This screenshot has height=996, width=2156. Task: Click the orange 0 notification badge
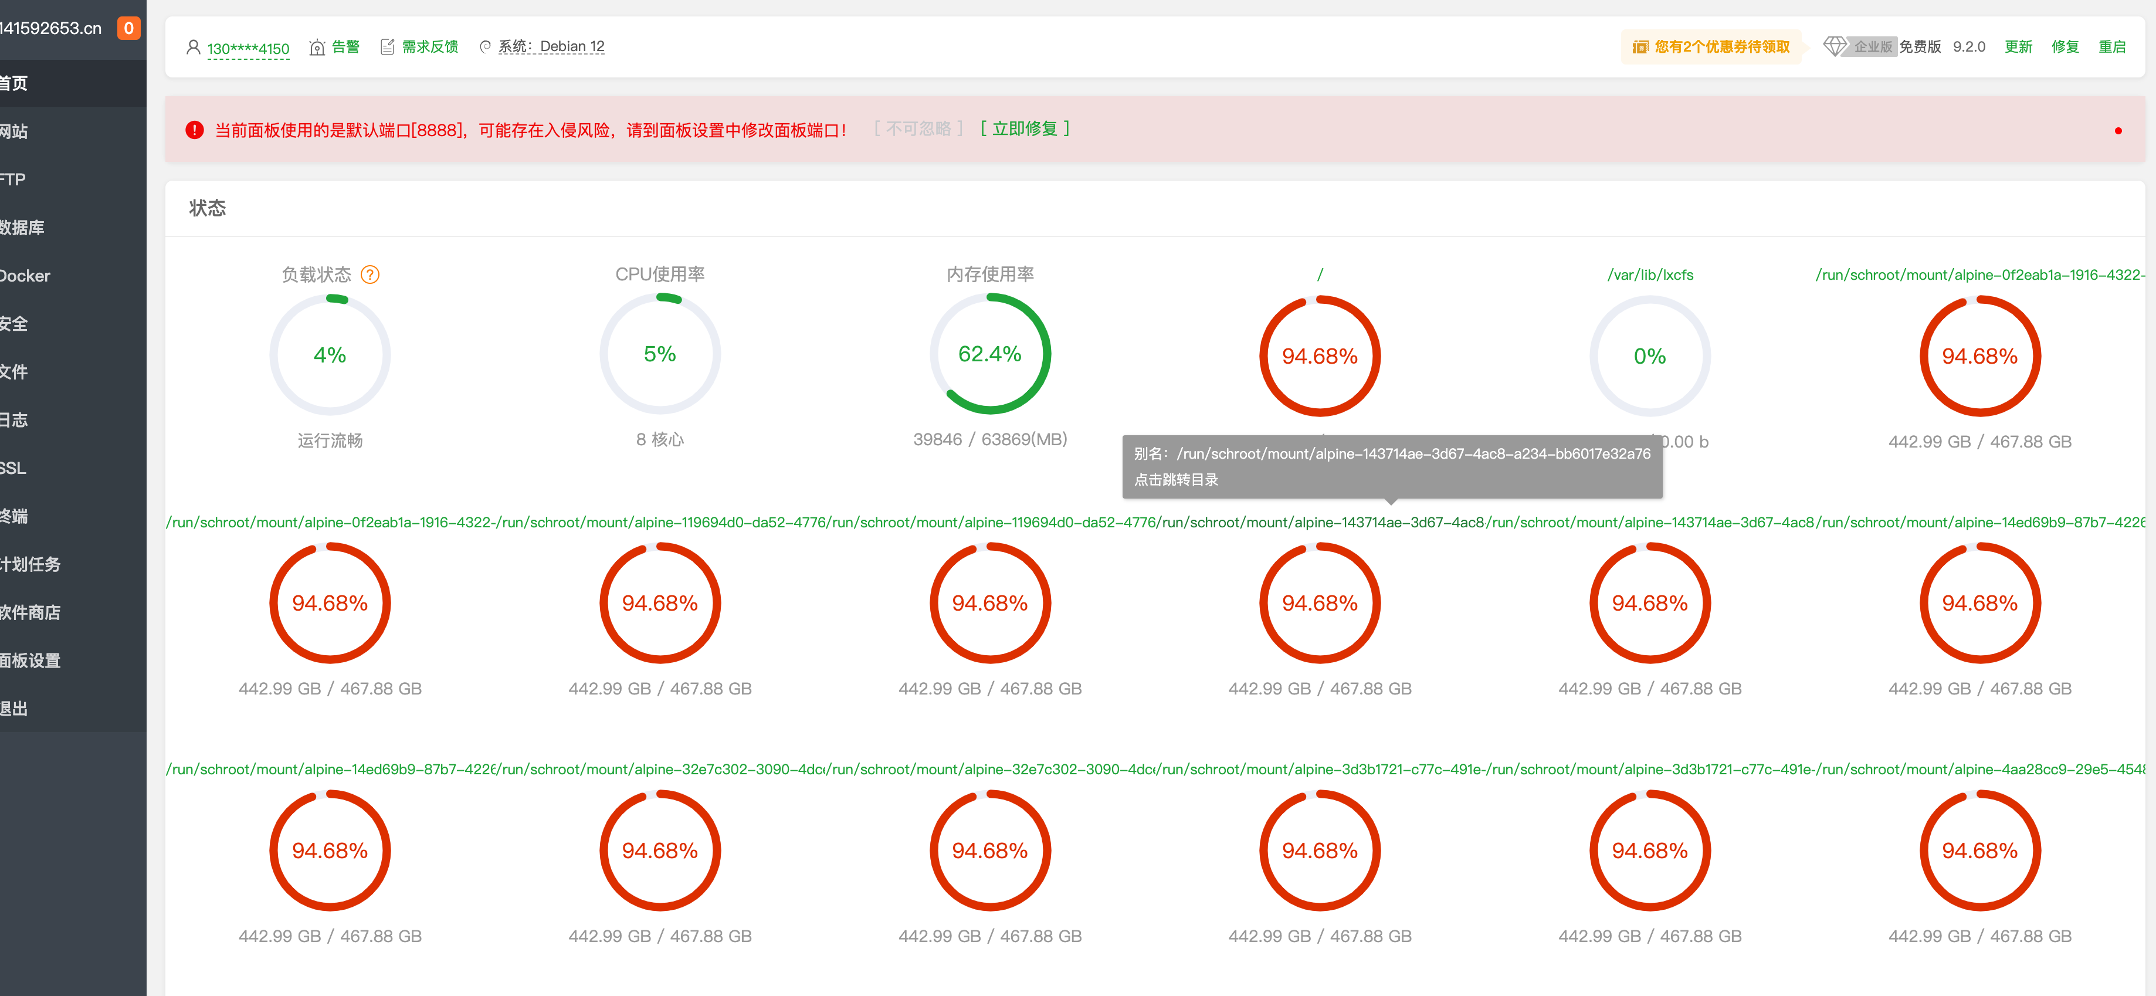click(x=129, y=28)
